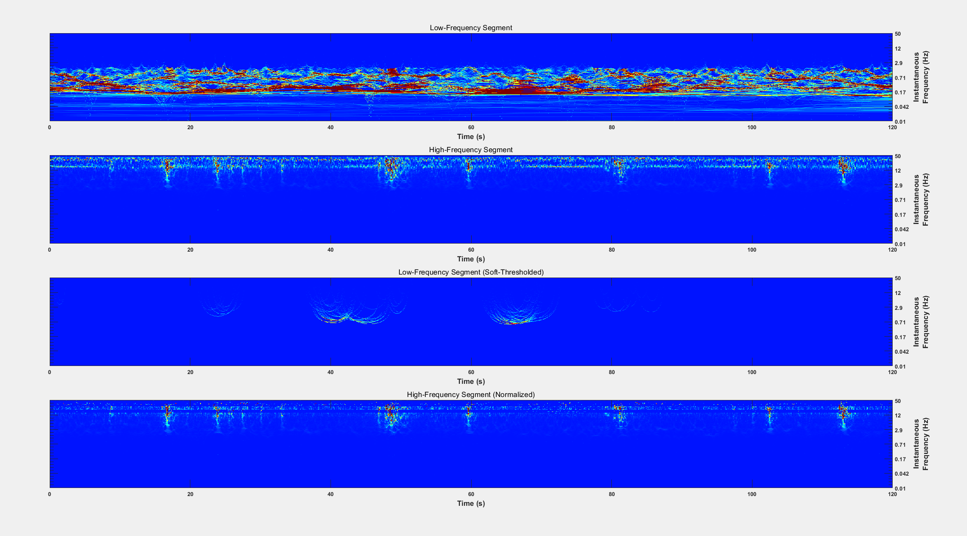Click 'Time (s)' label under bottom plot
This screenshot has width=967, height=536.
tap(471, 503)
